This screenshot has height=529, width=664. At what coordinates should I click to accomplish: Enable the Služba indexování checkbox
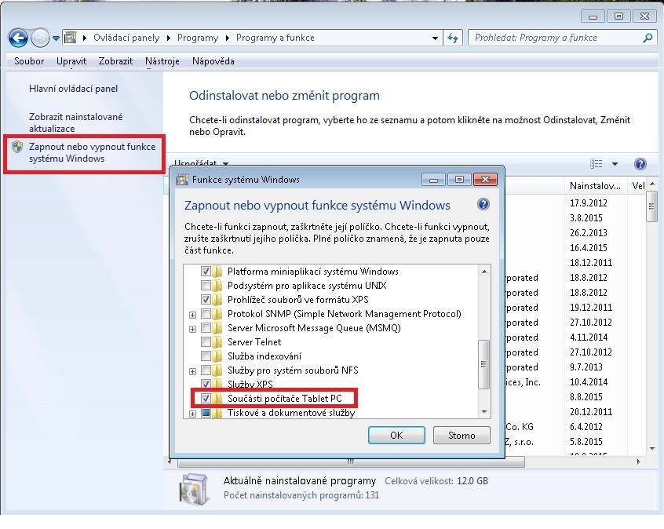[206, 356]
